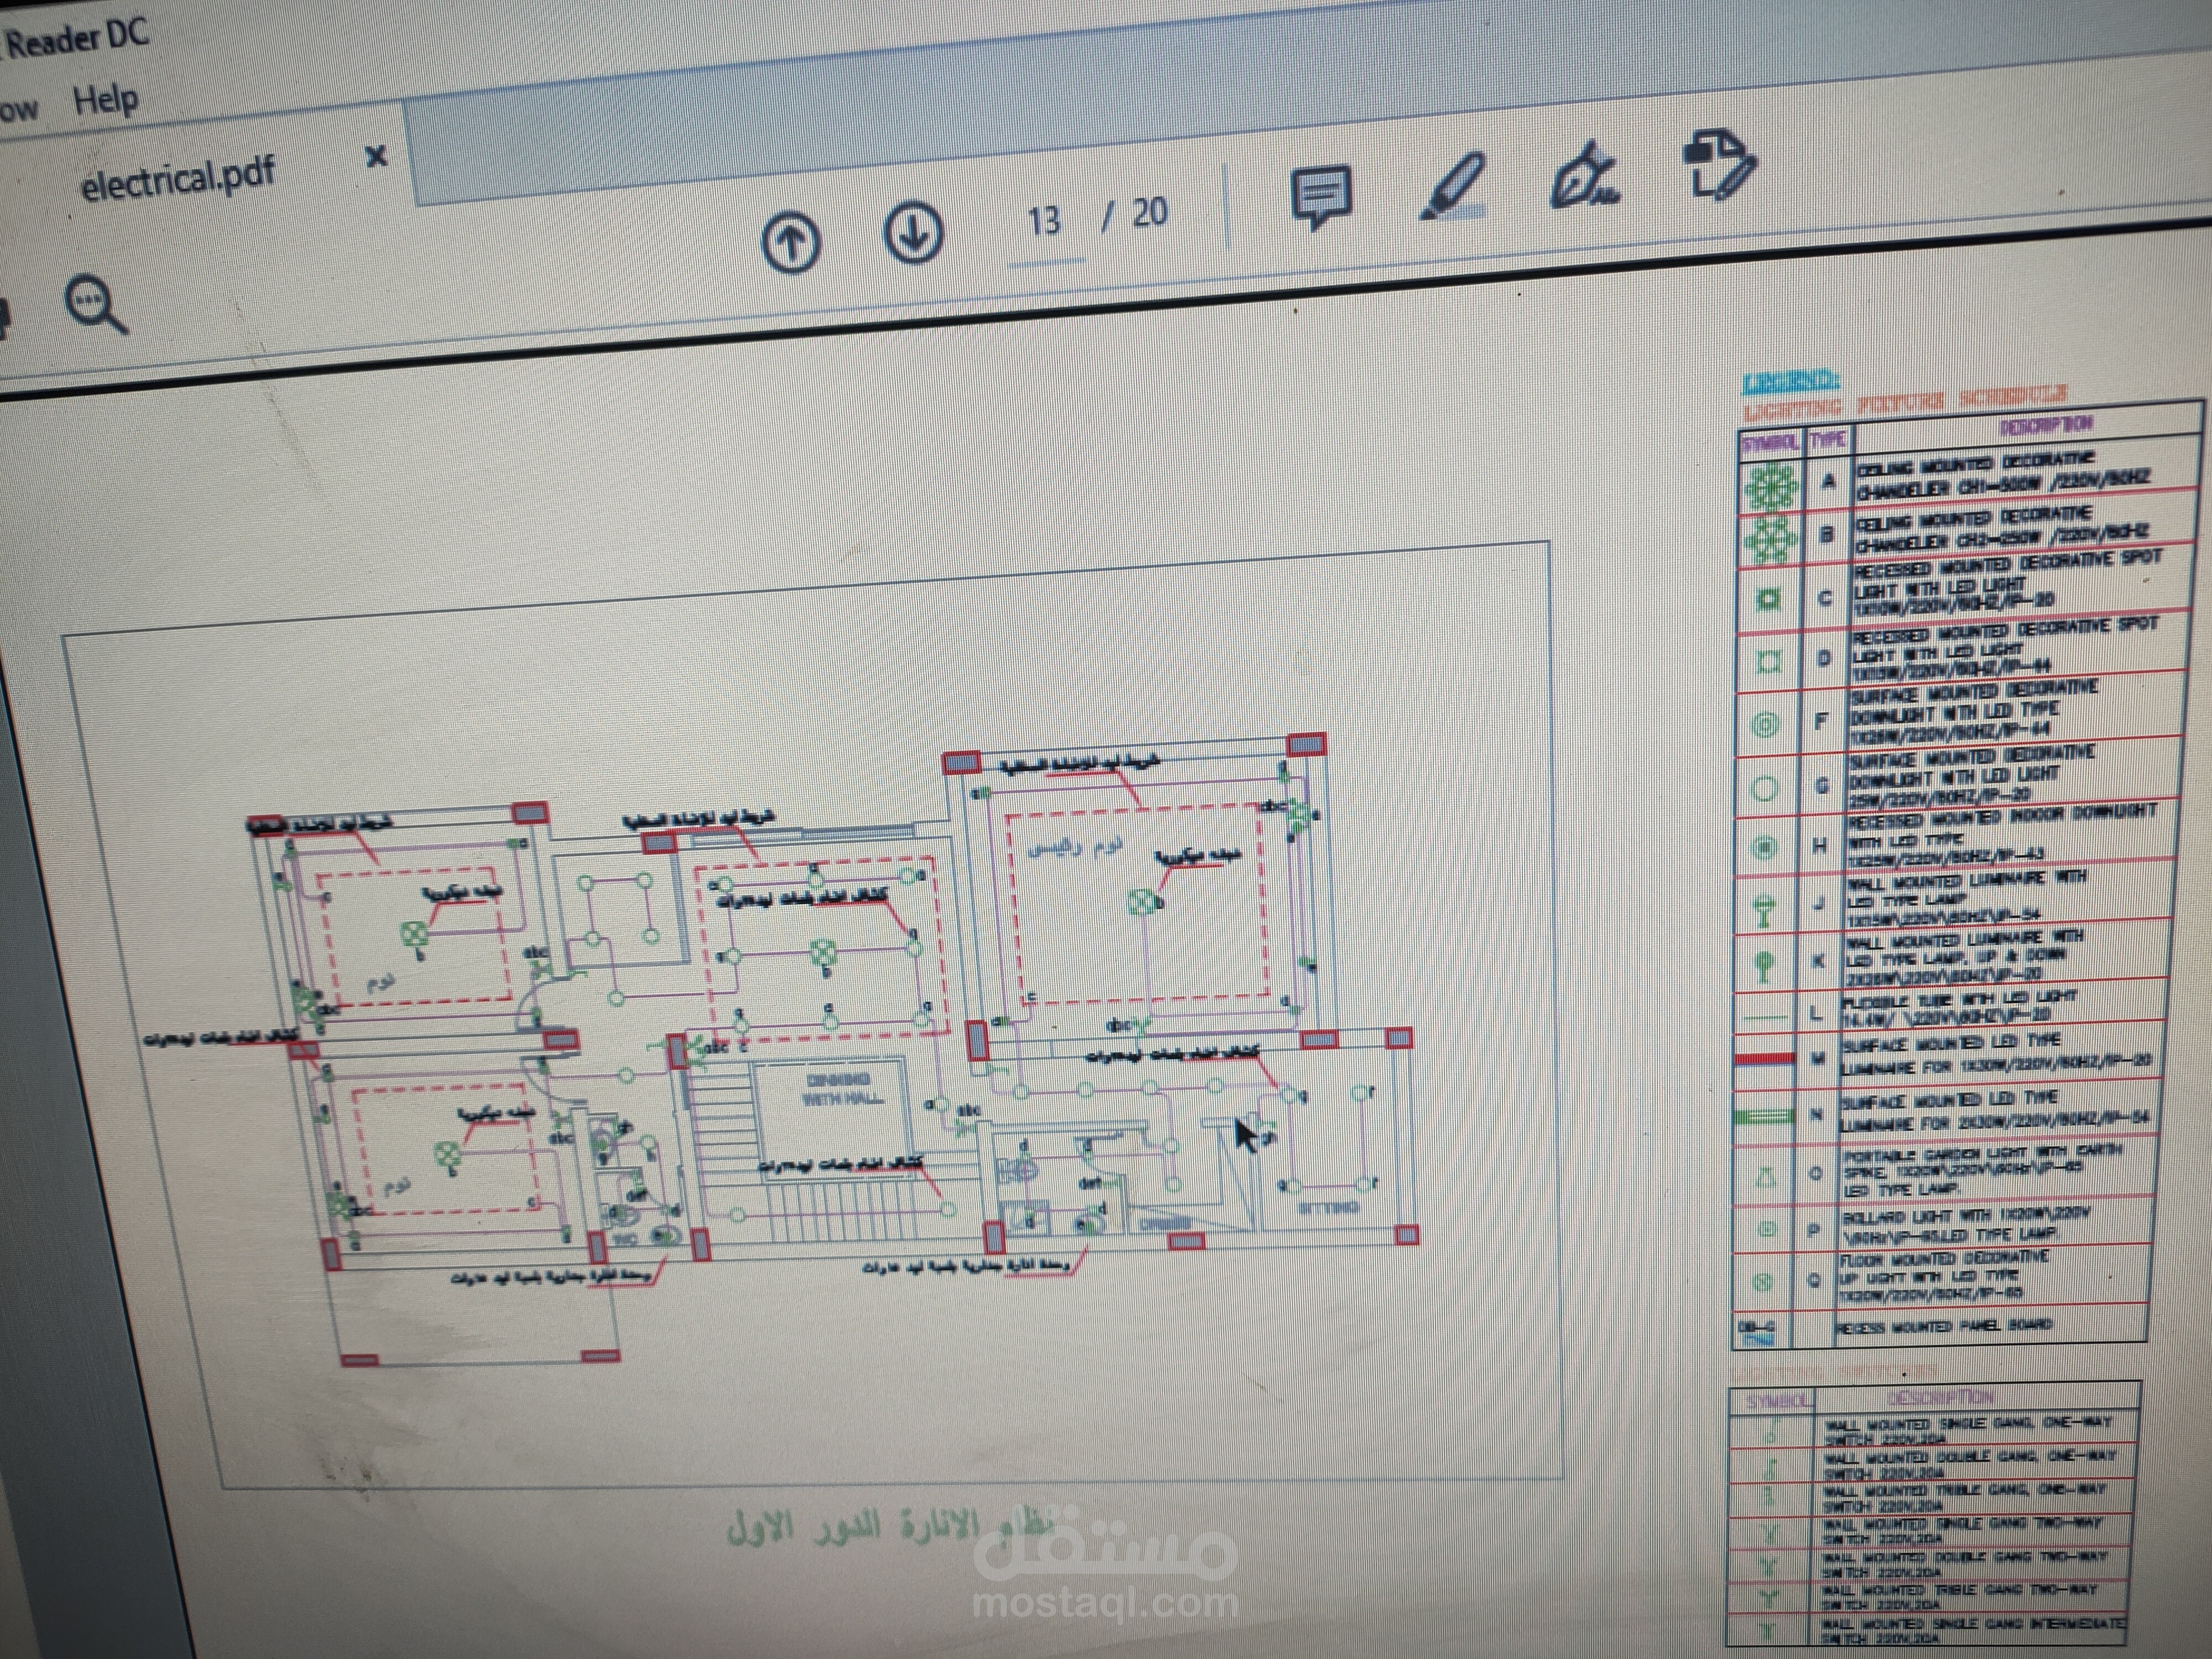2212x1659 pixels.
Task: Switch to the electrical.pdf tab
Action: [178, 178]
